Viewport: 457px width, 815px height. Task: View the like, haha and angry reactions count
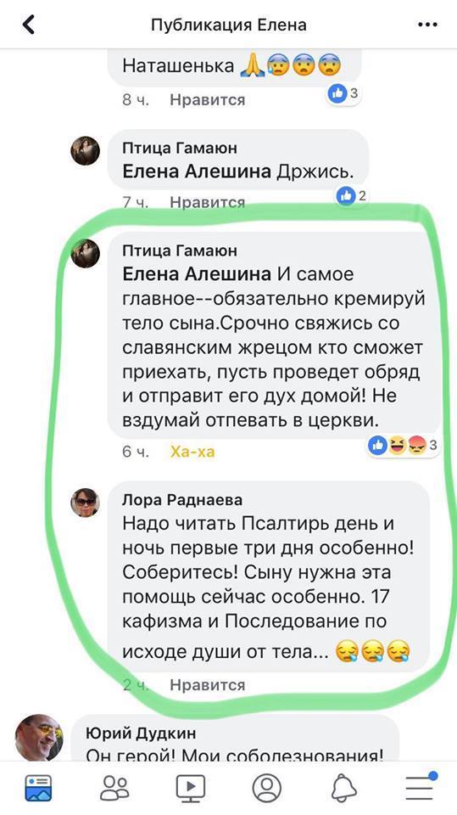coord(403,445)
